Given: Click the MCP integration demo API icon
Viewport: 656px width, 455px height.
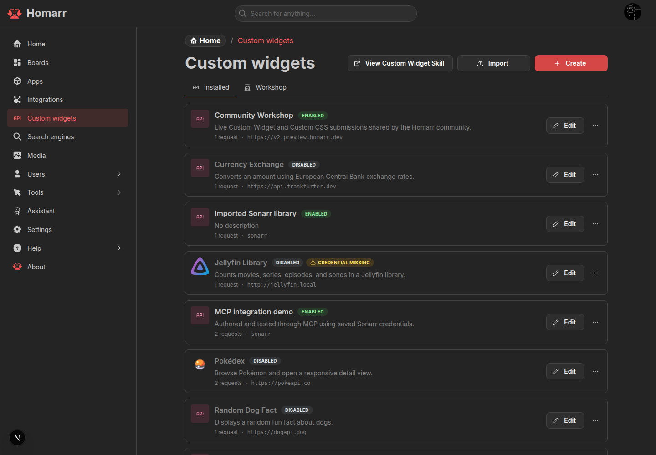Looking at the screenshot, I should [200, 315].
